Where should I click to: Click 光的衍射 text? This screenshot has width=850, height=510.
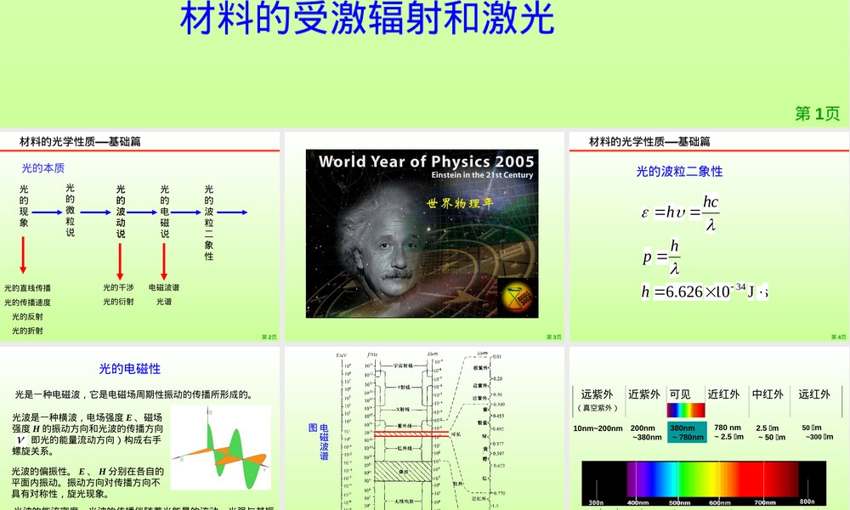pos(118,302)
